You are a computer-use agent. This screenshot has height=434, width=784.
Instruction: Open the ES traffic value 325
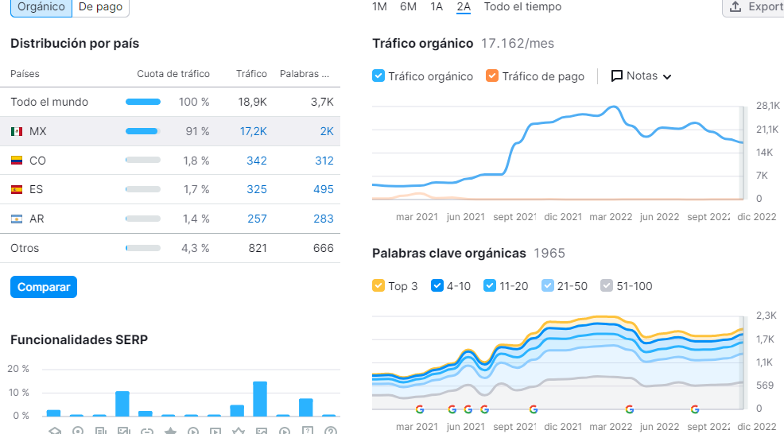click(x=257, y=189)
